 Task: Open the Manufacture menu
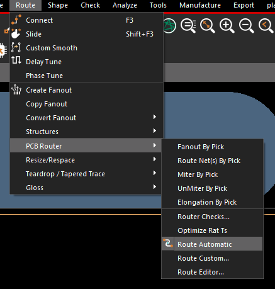[x=200, y=5]
